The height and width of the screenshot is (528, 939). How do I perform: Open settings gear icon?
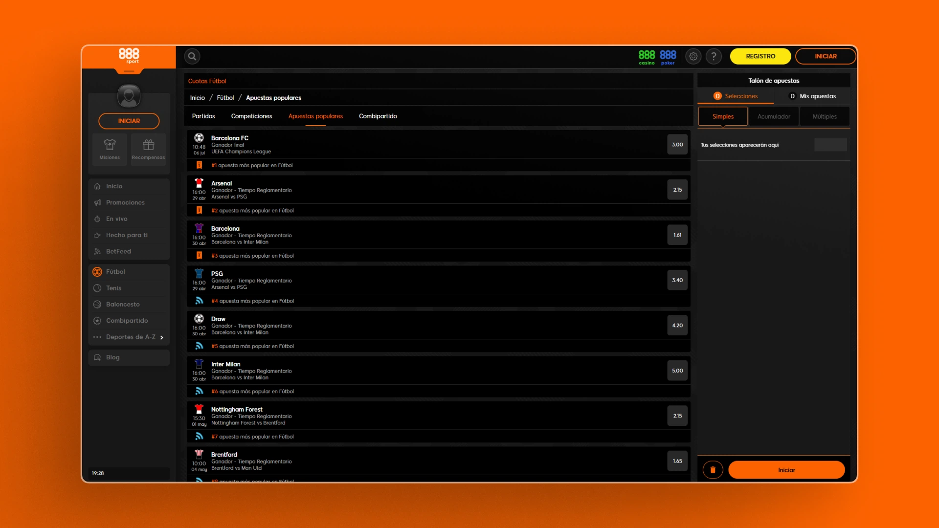pyautogui.click(x=693, y=56)
